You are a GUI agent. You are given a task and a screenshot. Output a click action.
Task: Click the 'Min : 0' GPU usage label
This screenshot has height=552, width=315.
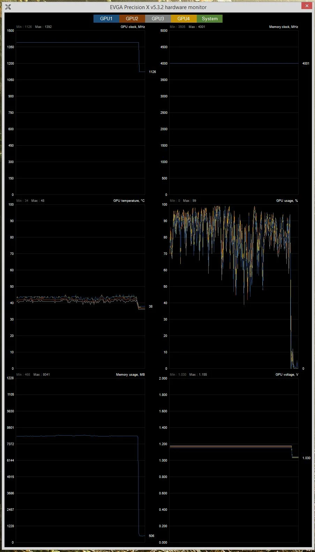click(175, 201)
